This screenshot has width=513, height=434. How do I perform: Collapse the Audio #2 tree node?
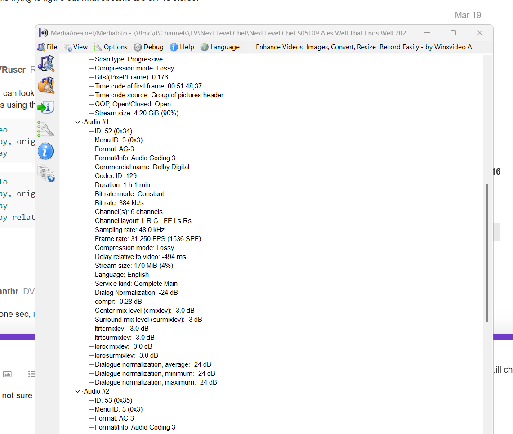pos(78,391)
